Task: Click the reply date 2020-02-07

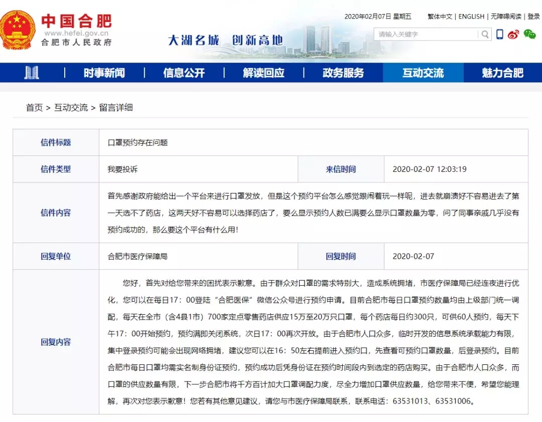Action: coord(414,256)
